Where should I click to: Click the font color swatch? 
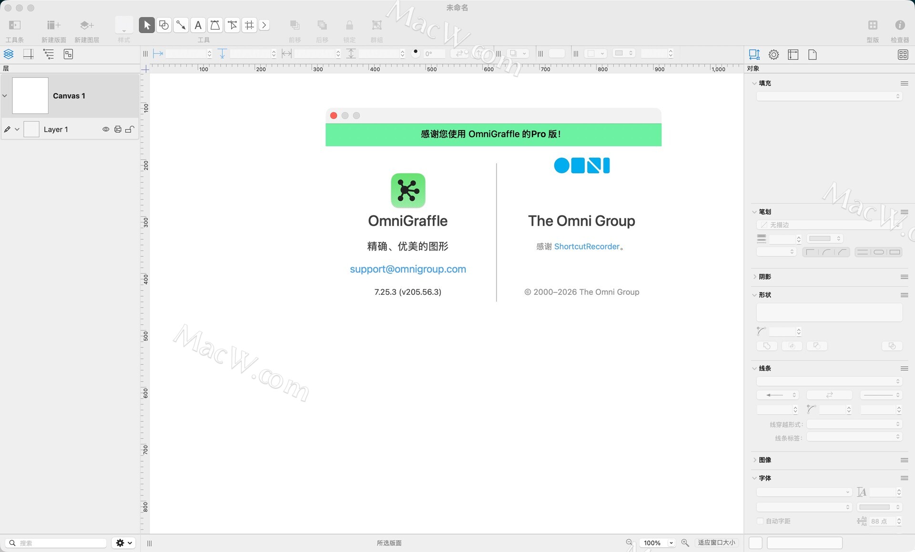879,507
